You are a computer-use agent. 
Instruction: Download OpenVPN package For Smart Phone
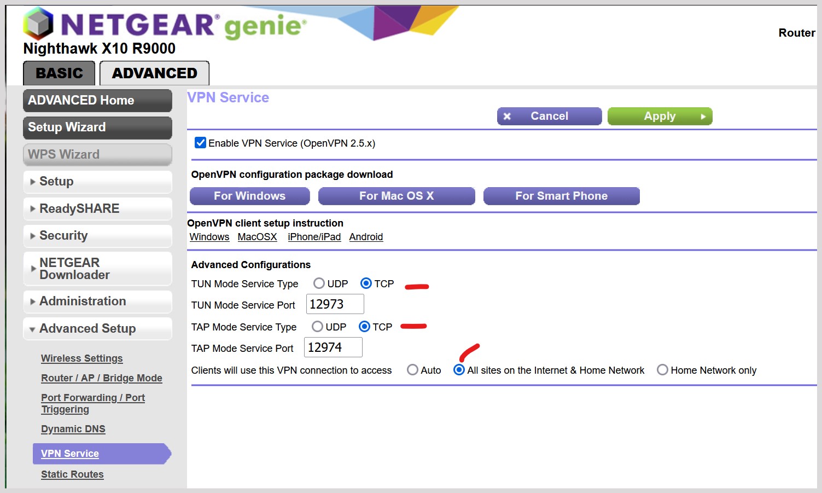tap(561, 195)
